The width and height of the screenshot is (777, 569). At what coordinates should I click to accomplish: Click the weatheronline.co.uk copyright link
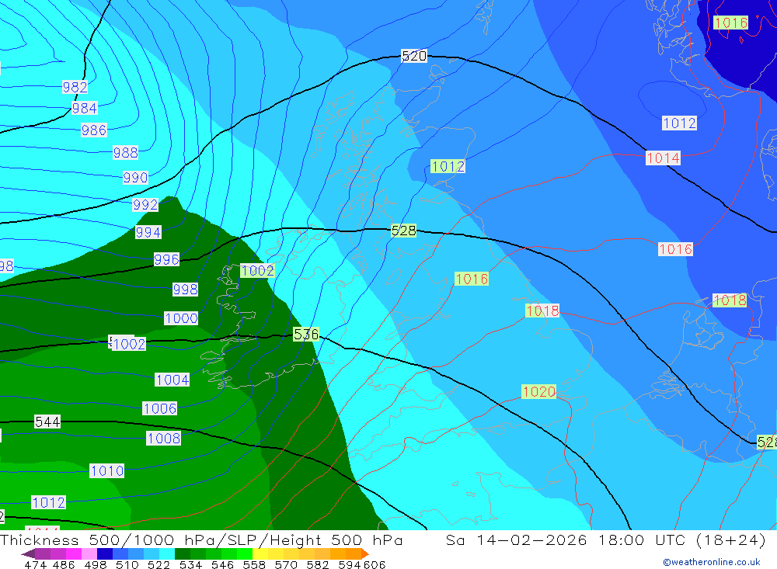tap(712, 562)
